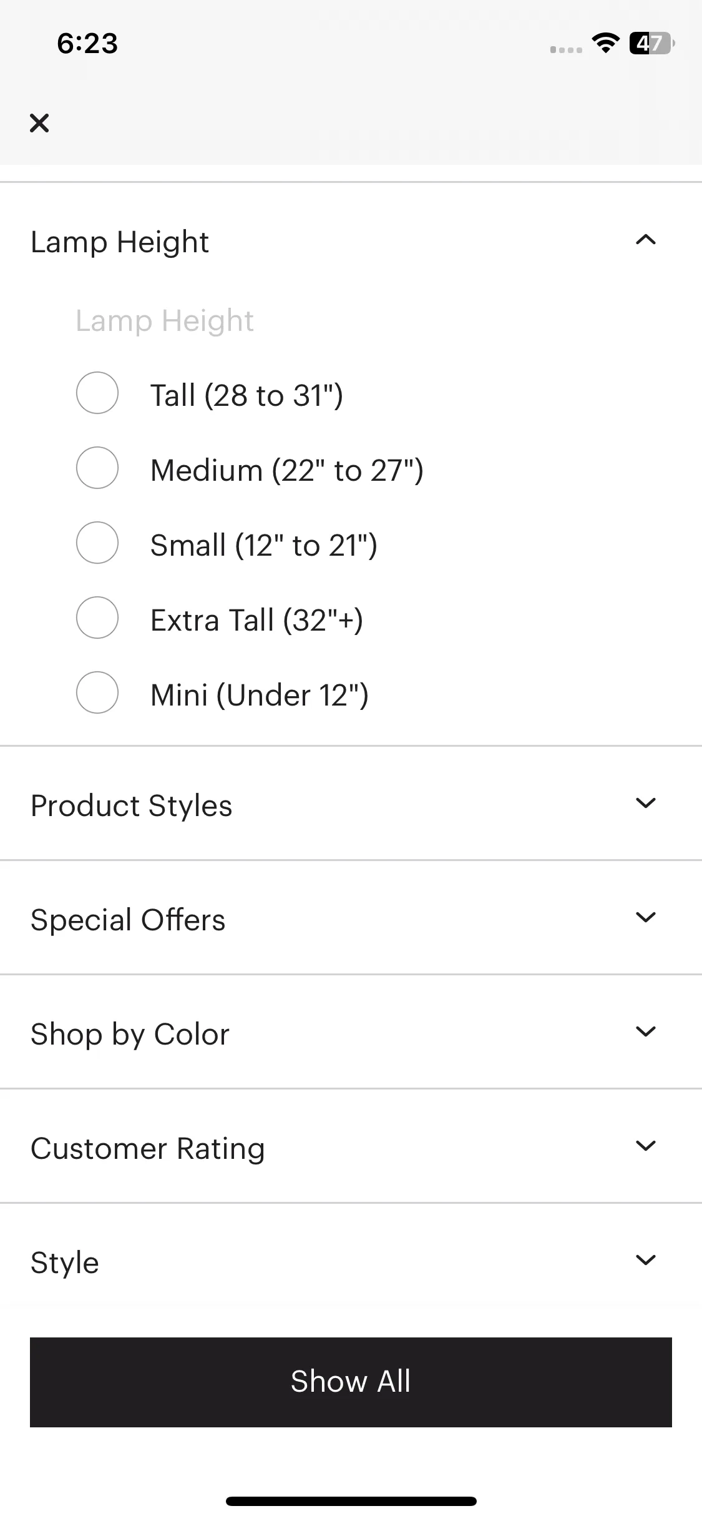Select Tall (28 to 31") radio button
This screenshot has height=1521, width=702.
click(x=97, y=393)
